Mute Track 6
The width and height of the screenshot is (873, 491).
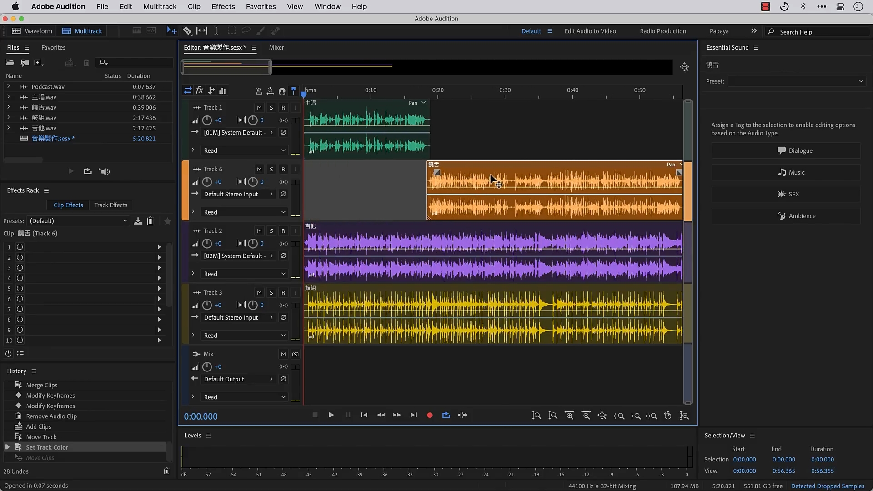tap(259, 169)
